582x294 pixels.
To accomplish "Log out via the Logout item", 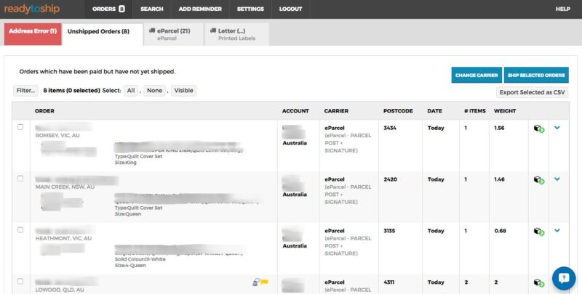I will point(290,9).
